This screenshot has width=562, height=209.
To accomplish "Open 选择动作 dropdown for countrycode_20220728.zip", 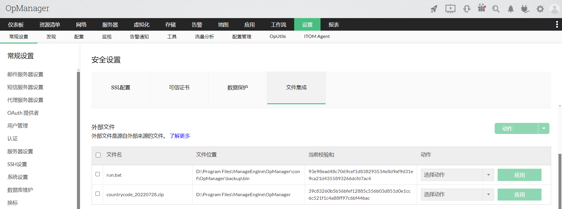I will click(457, 194).
